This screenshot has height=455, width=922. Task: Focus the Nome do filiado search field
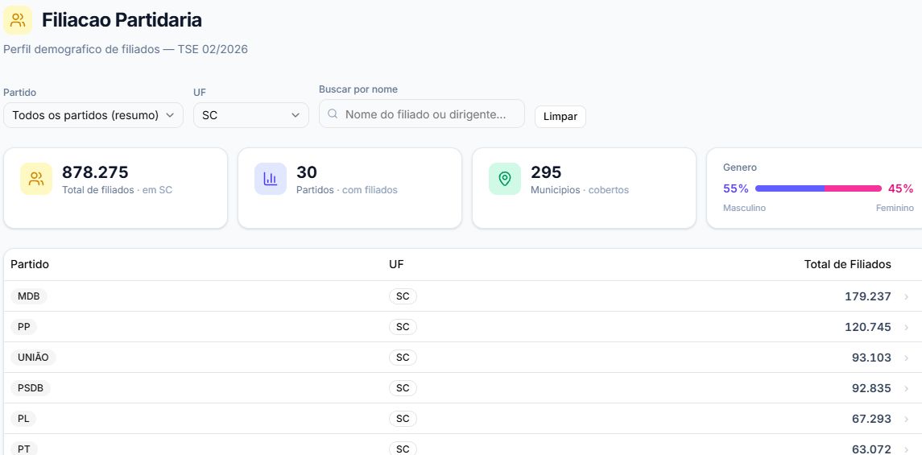422,114
